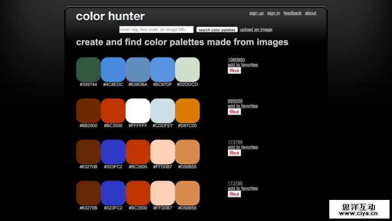Image resolution: width=392 pixels, height=221 pixels.
Task: Open palette link 695059
Action: [x=235, y=101]
